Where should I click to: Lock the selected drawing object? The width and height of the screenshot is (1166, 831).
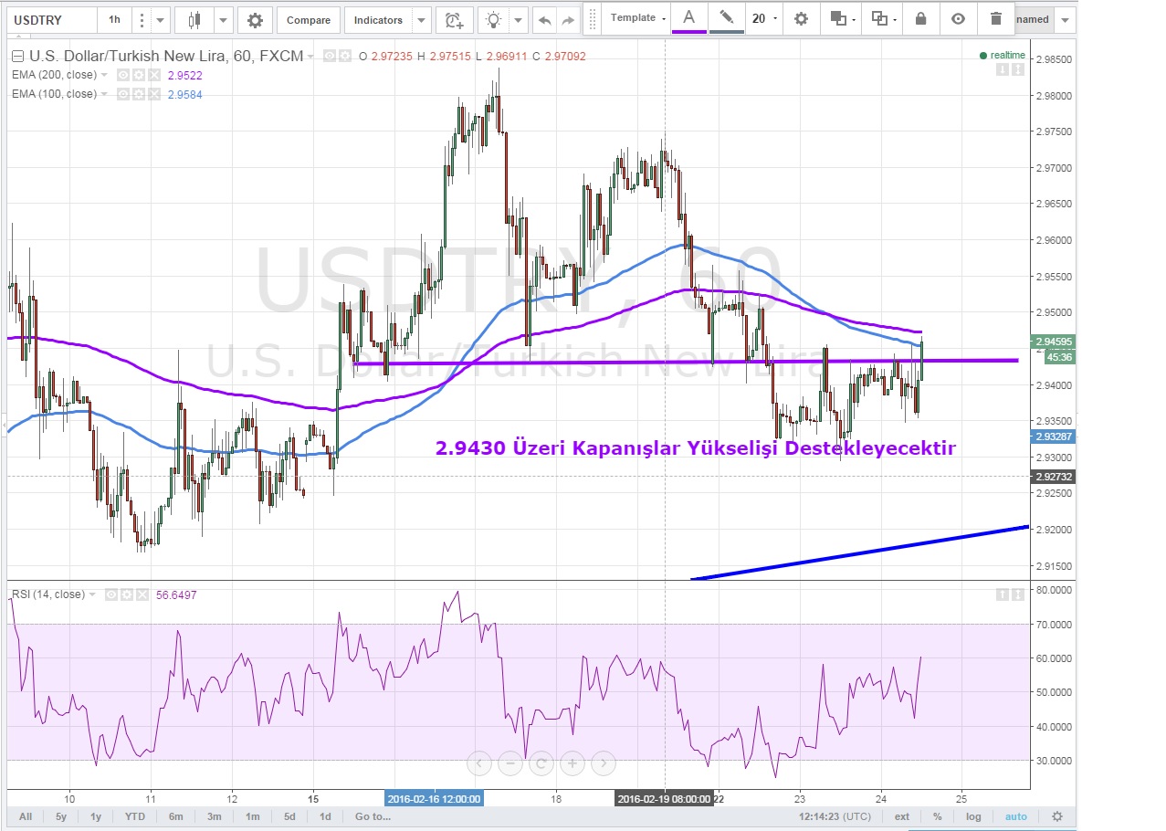(x=920, y=18)
